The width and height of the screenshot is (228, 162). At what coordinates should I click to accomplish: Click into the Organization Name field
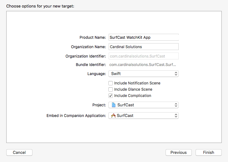tap(143, 47)
